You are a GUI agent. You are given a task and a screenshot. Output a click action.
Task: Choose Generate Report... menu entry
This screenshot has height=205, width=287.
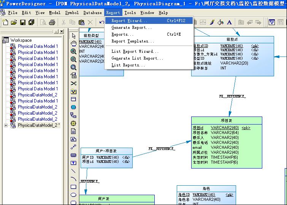[x=149, y=28]
